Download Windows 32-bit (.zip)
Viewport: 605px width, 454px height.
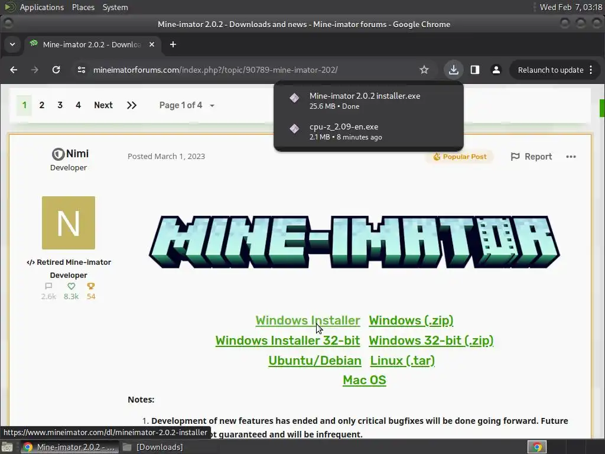click(431, 340)
